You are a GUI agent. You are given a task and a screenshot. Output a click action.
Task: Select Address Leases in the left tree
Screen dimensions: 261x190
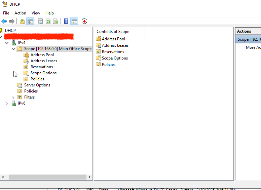click(x=44, y=61)
